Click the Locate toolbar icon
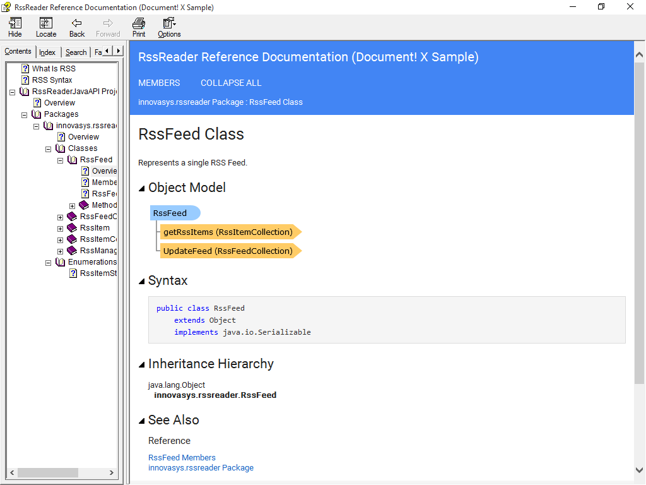 pos(45,28)
